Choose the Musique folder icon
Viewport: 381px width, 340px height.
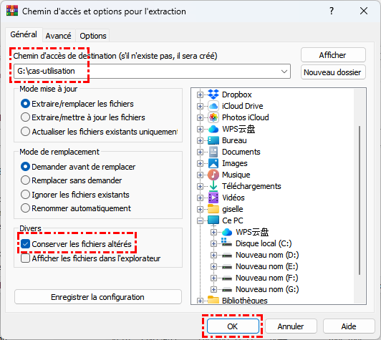(x=213, y=175)
